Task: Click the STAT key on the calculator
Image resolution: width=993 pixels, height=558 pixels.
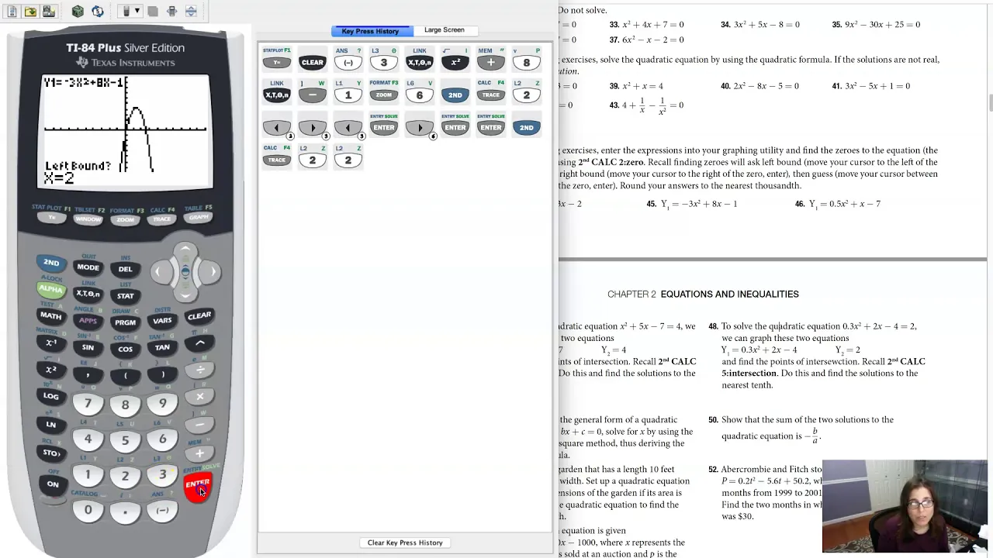Action: pos(125,296)
